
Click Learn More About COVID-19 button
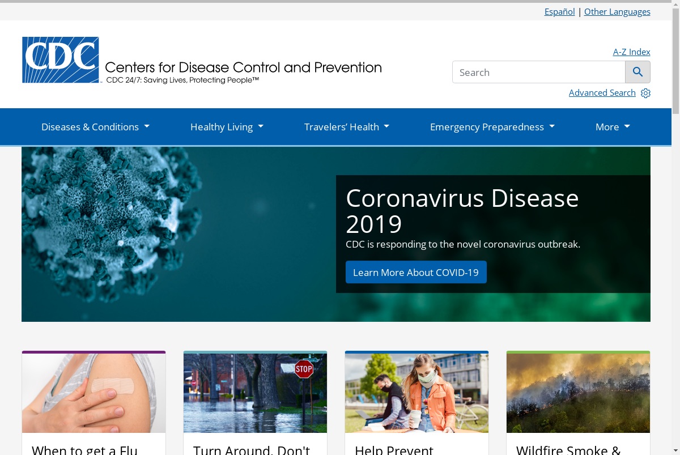coord(416,272)
